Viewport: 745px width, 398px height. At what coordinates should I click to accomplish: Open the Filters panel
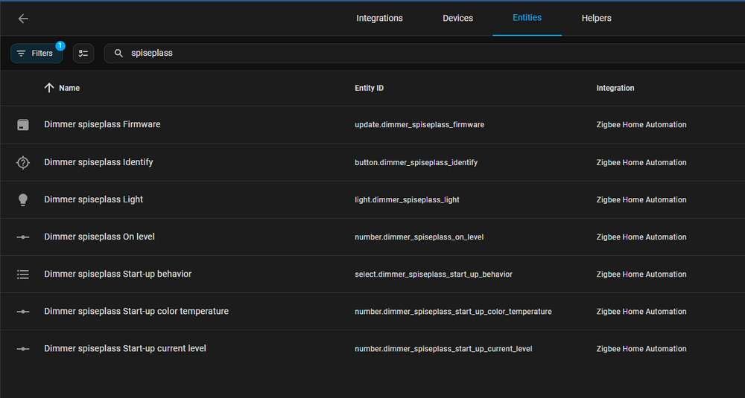(36, 54)
